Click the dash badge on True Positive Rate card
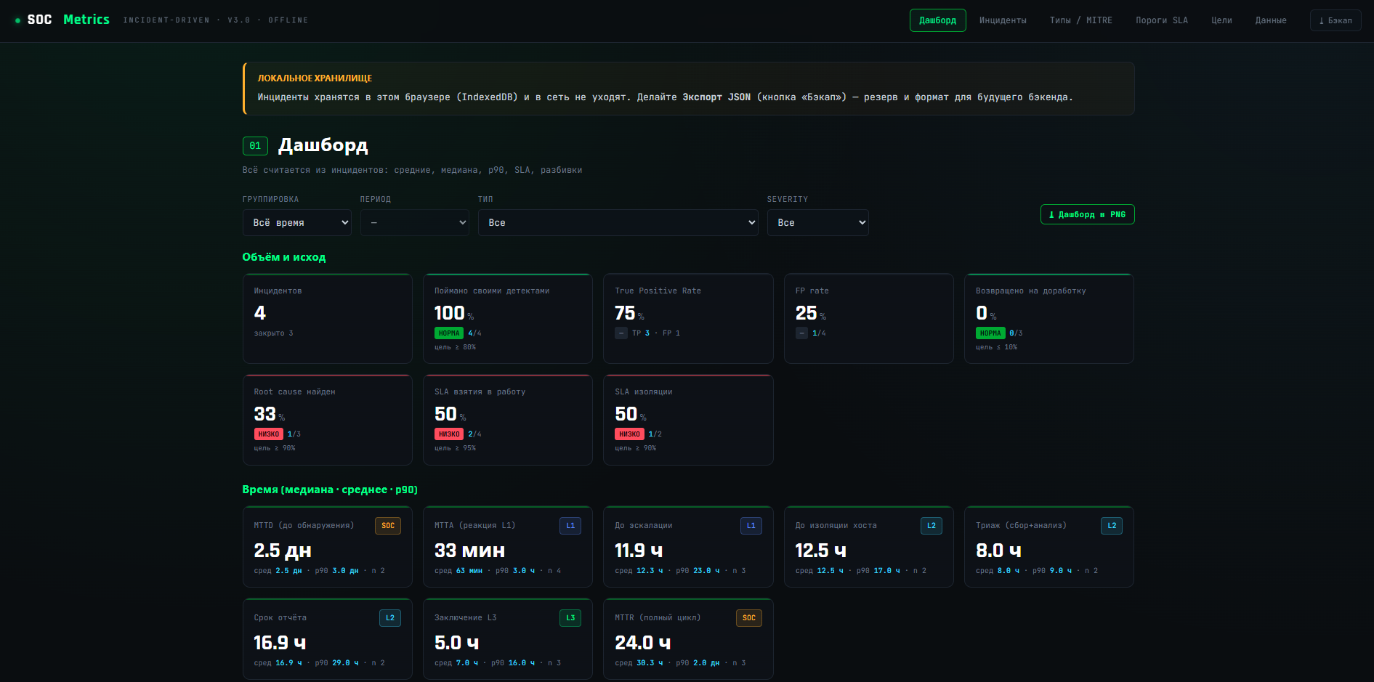 (621, 333)
